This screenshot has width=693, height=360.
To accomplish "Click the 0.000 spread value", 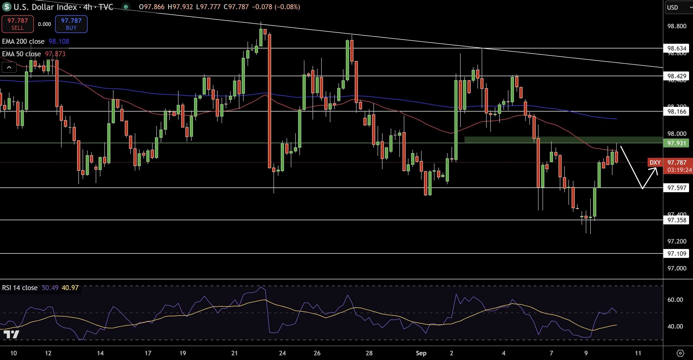I will click(44, 24).
